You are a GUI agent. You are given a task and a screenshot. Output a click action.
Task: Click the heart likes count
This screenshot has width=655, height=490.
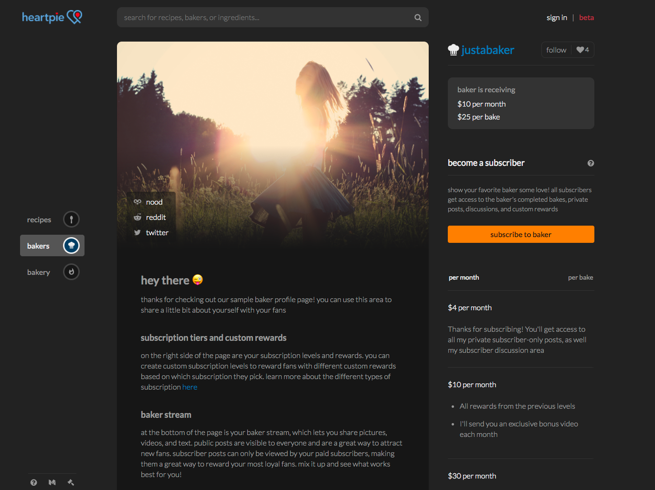click(582, 50)
